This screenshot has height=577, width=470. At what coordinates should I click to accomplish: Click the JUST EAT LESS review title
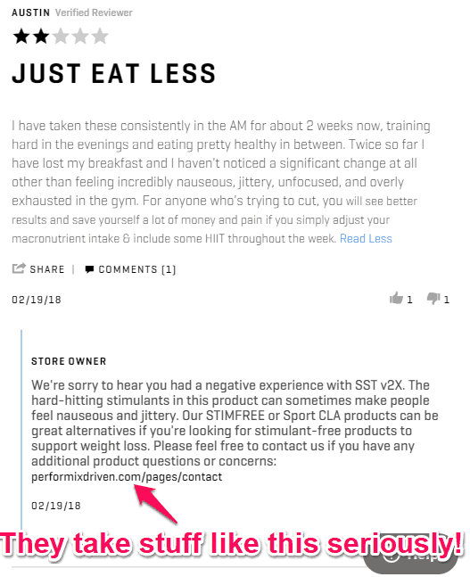(x=114, y=73)
